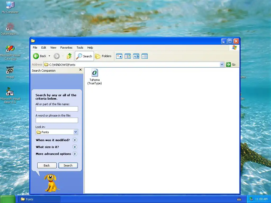This screenshot has width=271, height=203.
Task: Expand 'What size is it?' options
Action: (x=75, y=147)
